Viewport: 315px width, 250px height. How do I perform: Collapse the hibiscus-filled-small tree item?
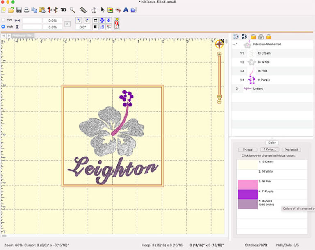[234, 44]
